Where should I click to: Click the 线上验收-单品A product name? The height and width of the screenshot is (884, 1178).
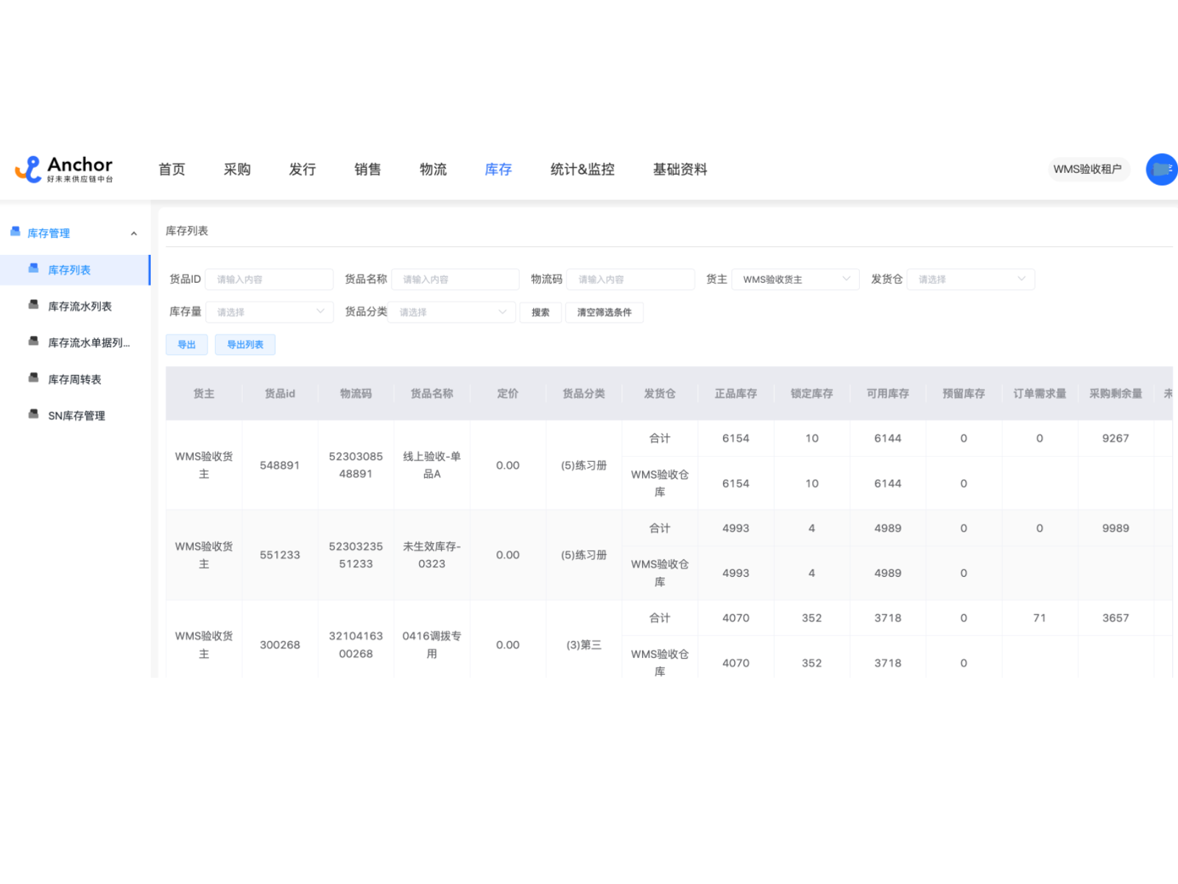tap(432, 466)
